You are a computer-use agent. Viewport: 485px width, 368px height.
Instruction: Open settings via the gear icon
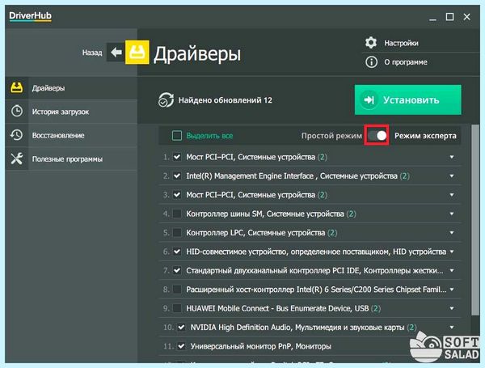[371, 43]
